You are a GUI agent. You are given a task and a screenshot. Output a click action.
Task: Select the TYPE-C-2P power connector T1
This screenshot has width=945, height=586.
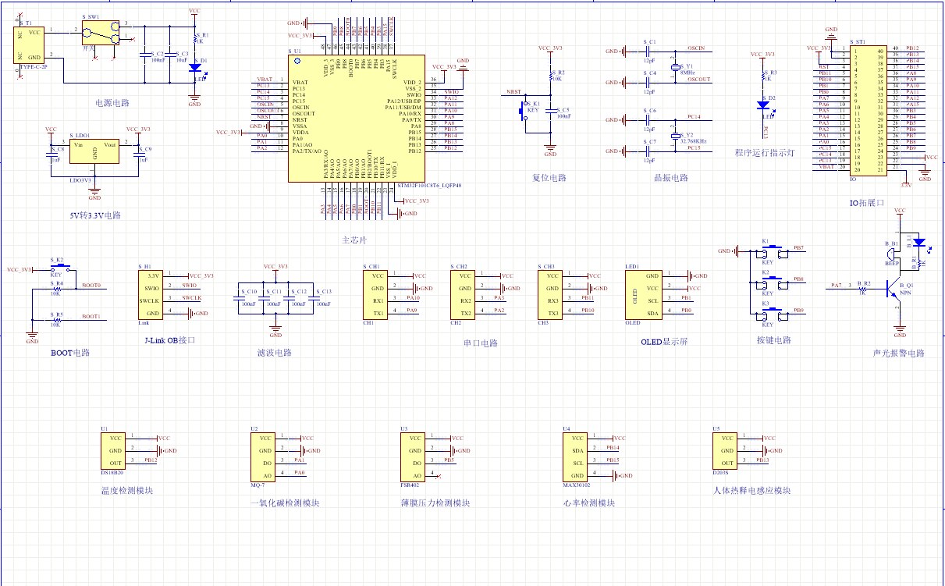click(29, 47)
